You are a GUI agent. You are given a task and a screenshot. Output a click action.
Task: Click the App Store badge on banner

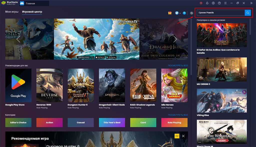coord(100,57)
